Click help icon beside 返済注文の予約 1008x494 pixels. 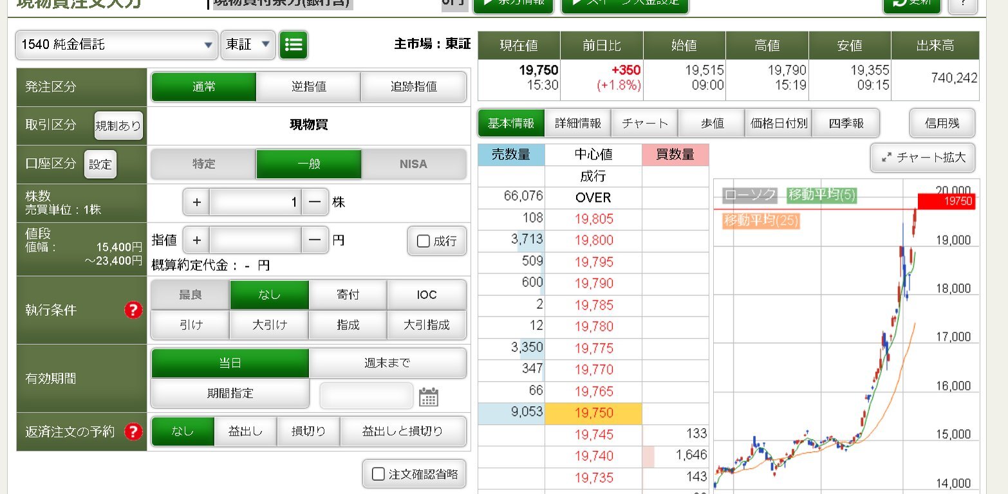(133, 432)
